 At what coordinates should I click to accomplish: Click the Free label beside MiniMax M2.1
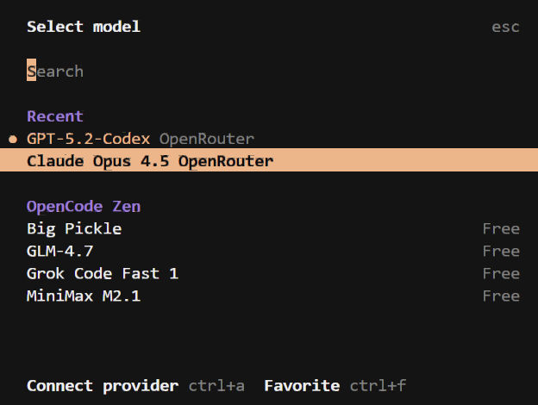(501, 296)
